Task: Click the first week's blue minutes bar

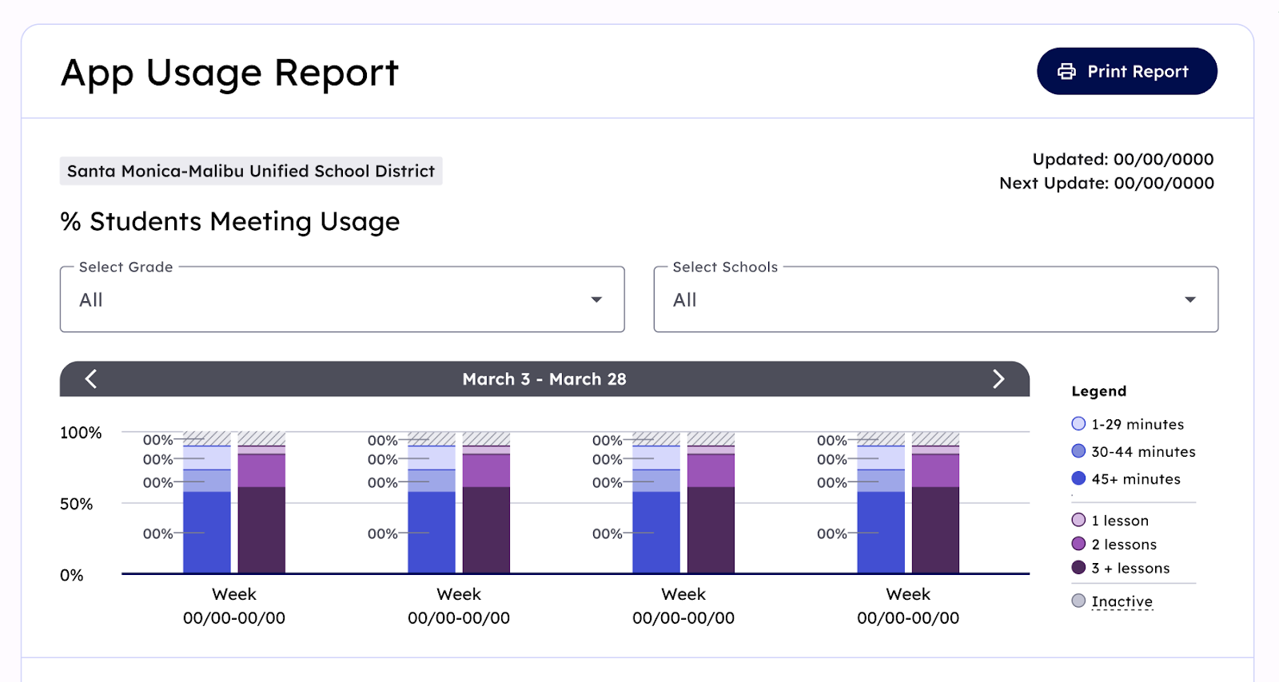Action: pyautogui.click(x=207, y=531)
